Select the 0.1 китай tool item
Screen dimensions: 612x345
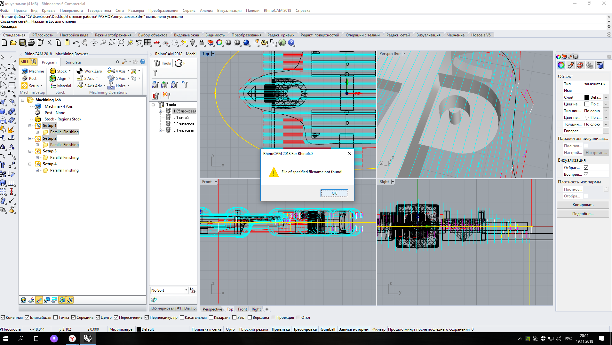(x=181, y=118)
